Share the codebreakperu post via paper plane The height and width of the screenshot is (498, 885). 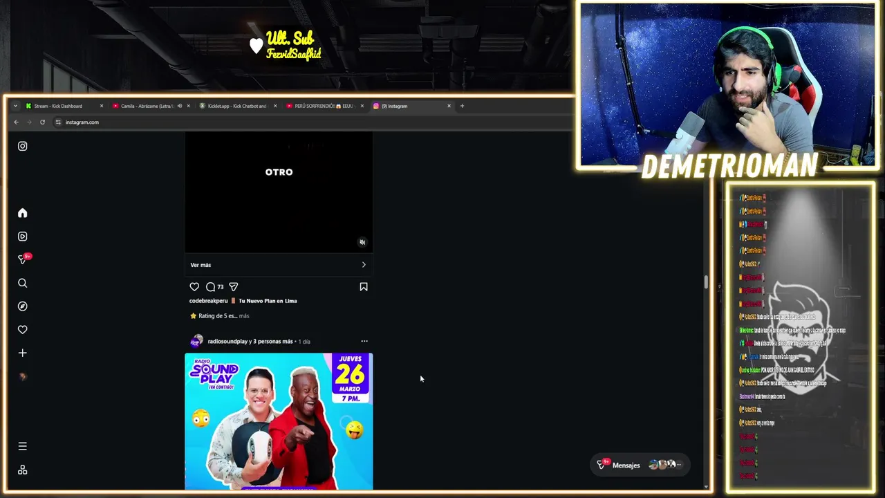coord(234,286)
